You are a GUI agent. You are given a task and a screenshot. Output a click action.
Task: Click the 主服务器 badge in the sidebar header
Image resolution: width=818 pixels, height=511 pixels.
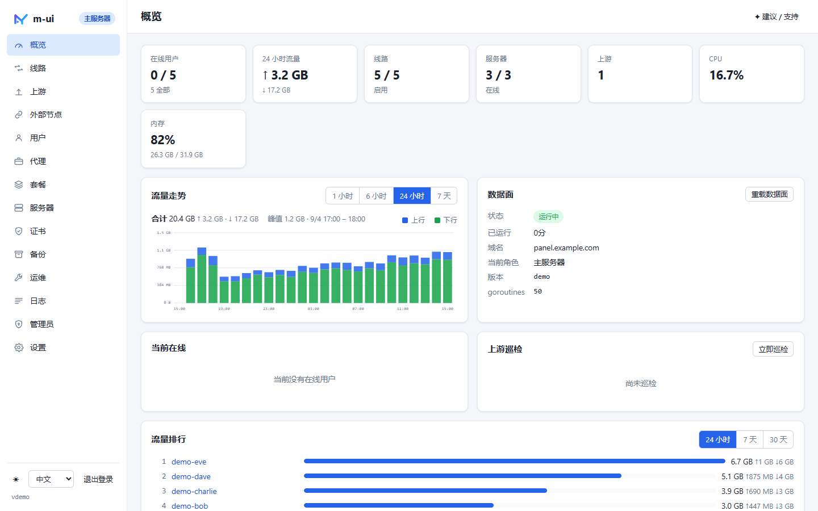tap(97, 19)
